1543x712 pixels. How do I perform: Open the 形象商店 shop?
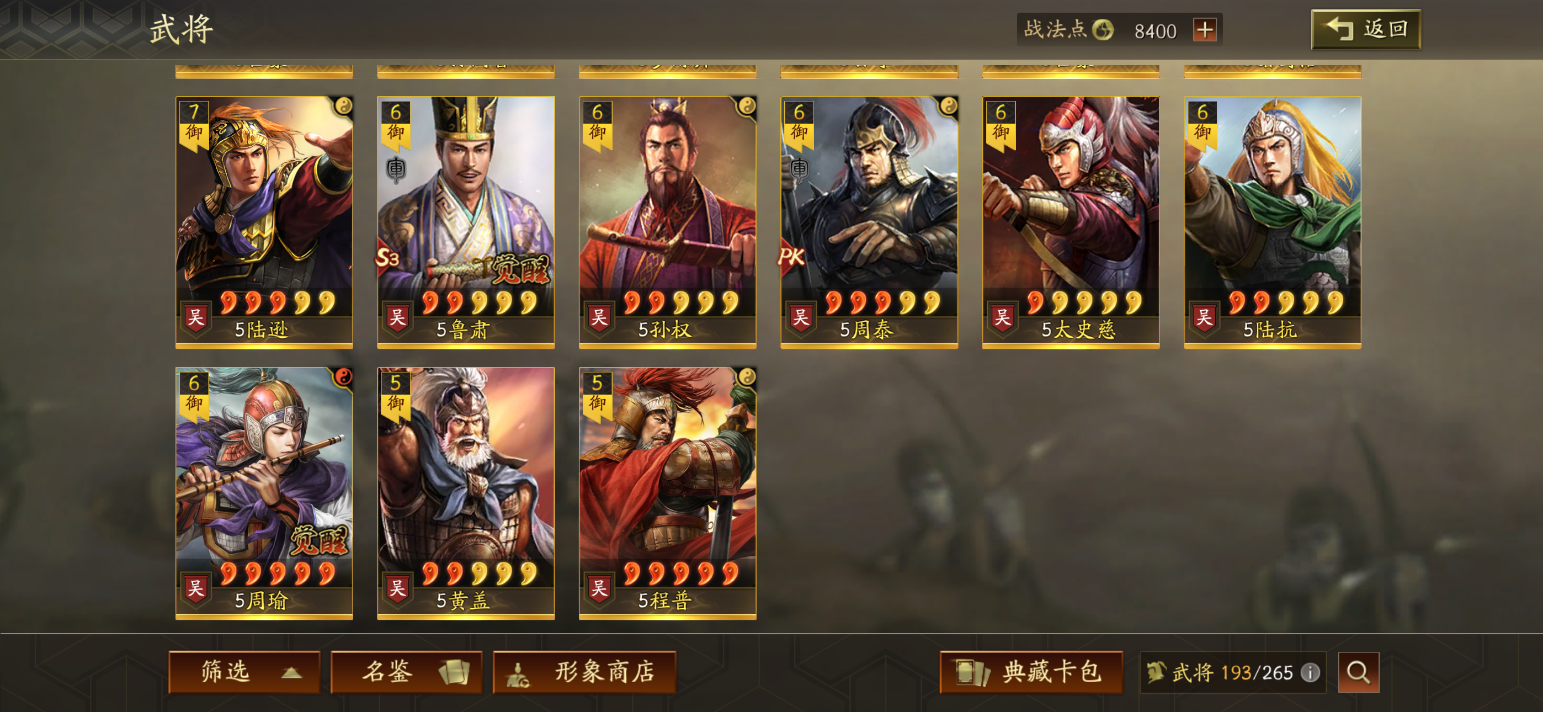584,672
